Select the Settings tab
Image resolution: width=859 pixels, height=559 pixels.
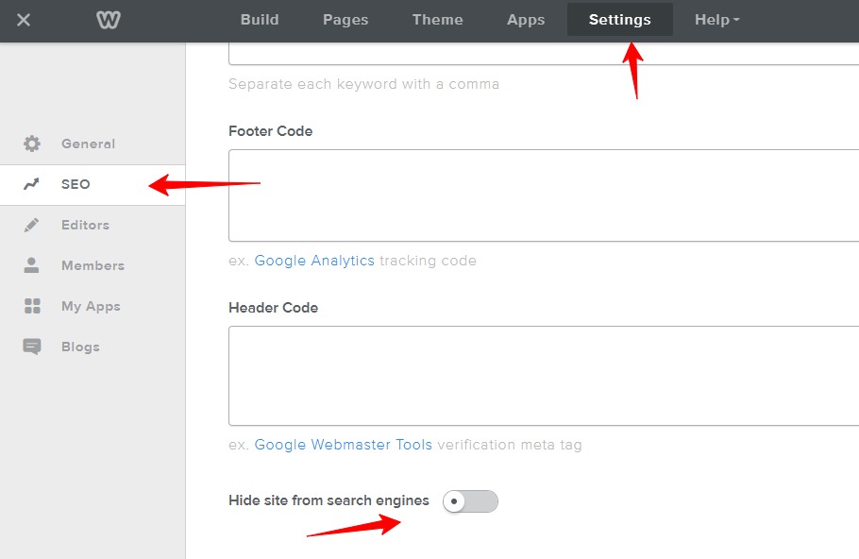[619, 20]
